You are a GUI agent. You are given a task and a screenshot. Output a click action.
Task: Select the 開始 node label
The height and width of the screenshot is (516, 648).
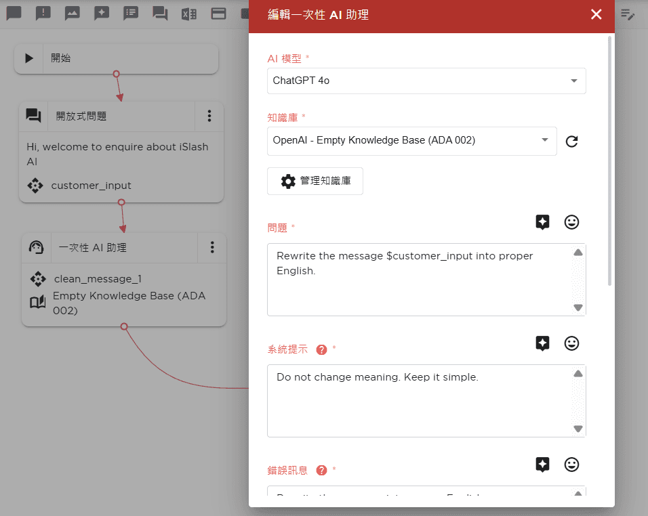[61, 58]
